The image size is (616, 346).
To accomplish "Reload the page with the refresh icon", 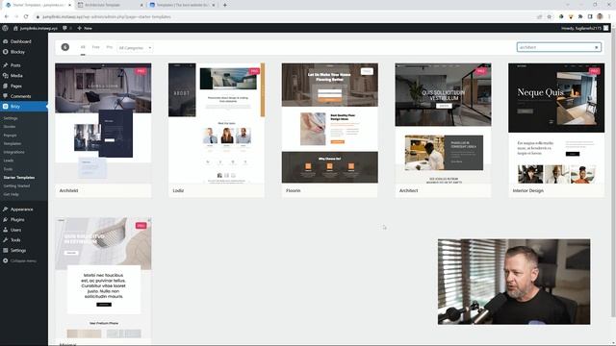I will coord(26,16).
